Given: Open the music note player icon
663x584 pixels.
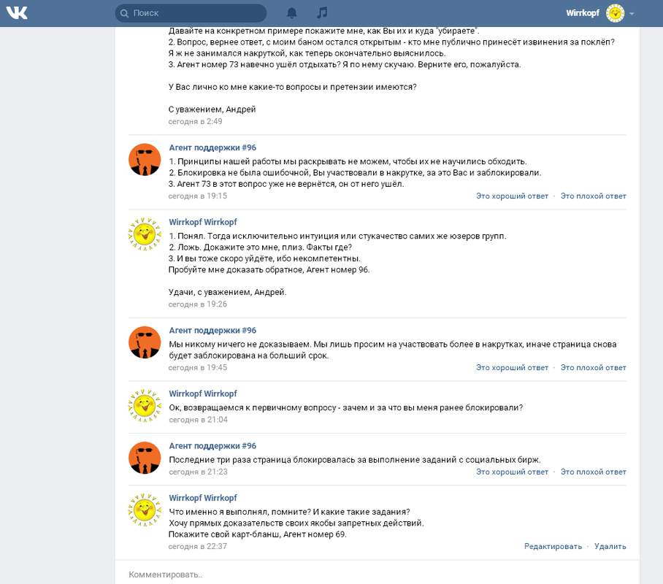Looking at the screenshot, I should pyautogui.click(x=322, y=12).
